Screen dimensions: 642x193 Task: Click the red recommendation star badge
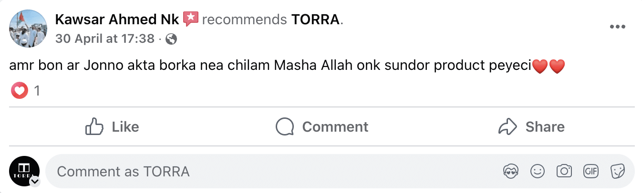point(190,19)
